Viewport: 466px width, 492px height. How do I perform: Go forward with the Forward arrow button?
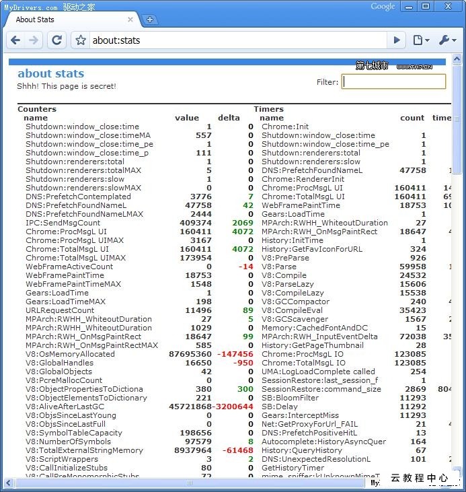tap(33, 40)
